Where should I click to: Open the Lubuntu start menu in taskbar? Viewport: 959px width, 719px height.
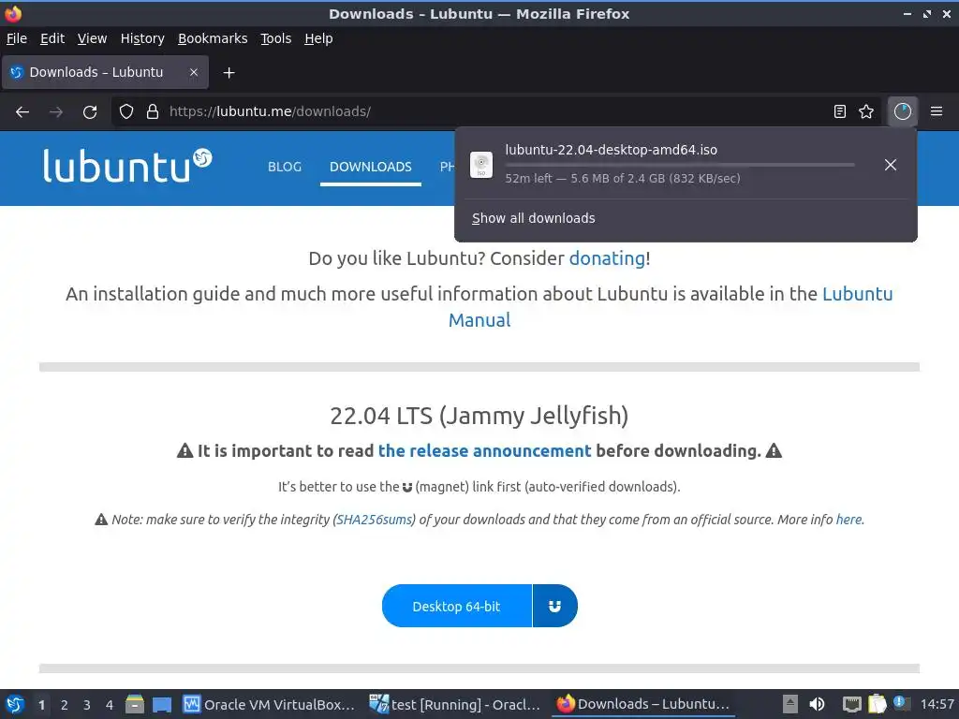[15, 704]
